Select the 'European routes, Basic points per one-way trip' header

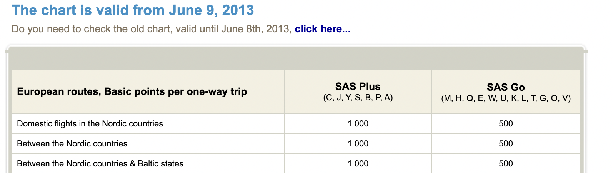(132, 92)
